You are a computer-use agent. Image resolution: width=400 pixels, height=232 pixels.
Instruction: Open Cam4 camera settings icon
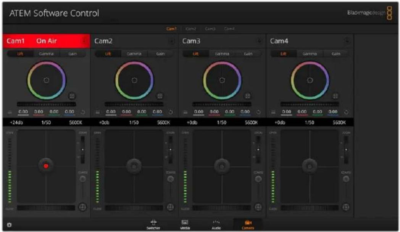tap(273, 112)
